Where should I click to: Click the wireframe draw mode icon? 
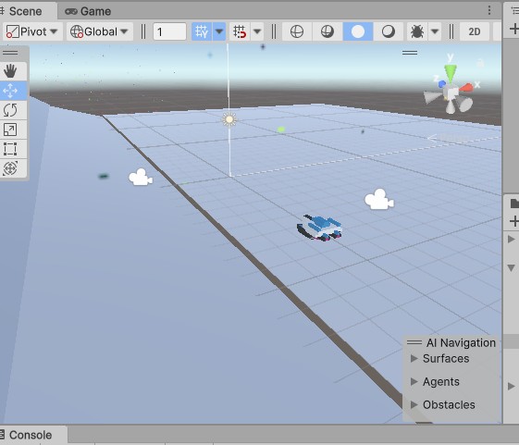coord(297,31)
